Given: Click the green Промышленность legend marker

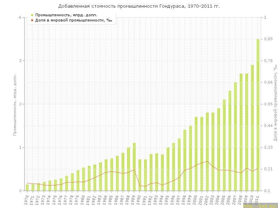Looking at the screenshot, I should click(x=32, y=15).
